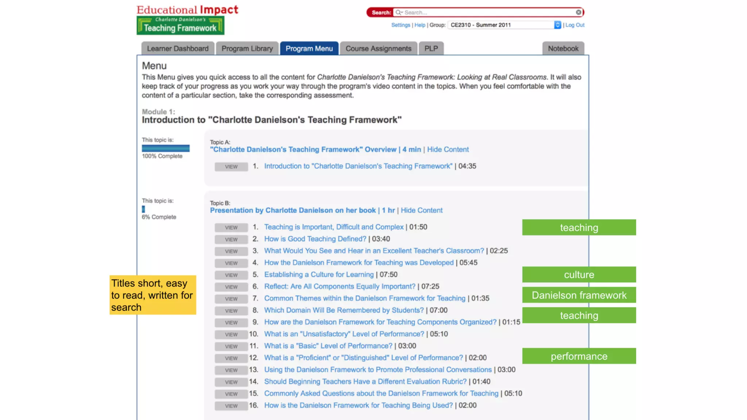Click the green performance tag
Image resolution: width=747 pixels, height=420 pixels.
click(x=579, y=356)
